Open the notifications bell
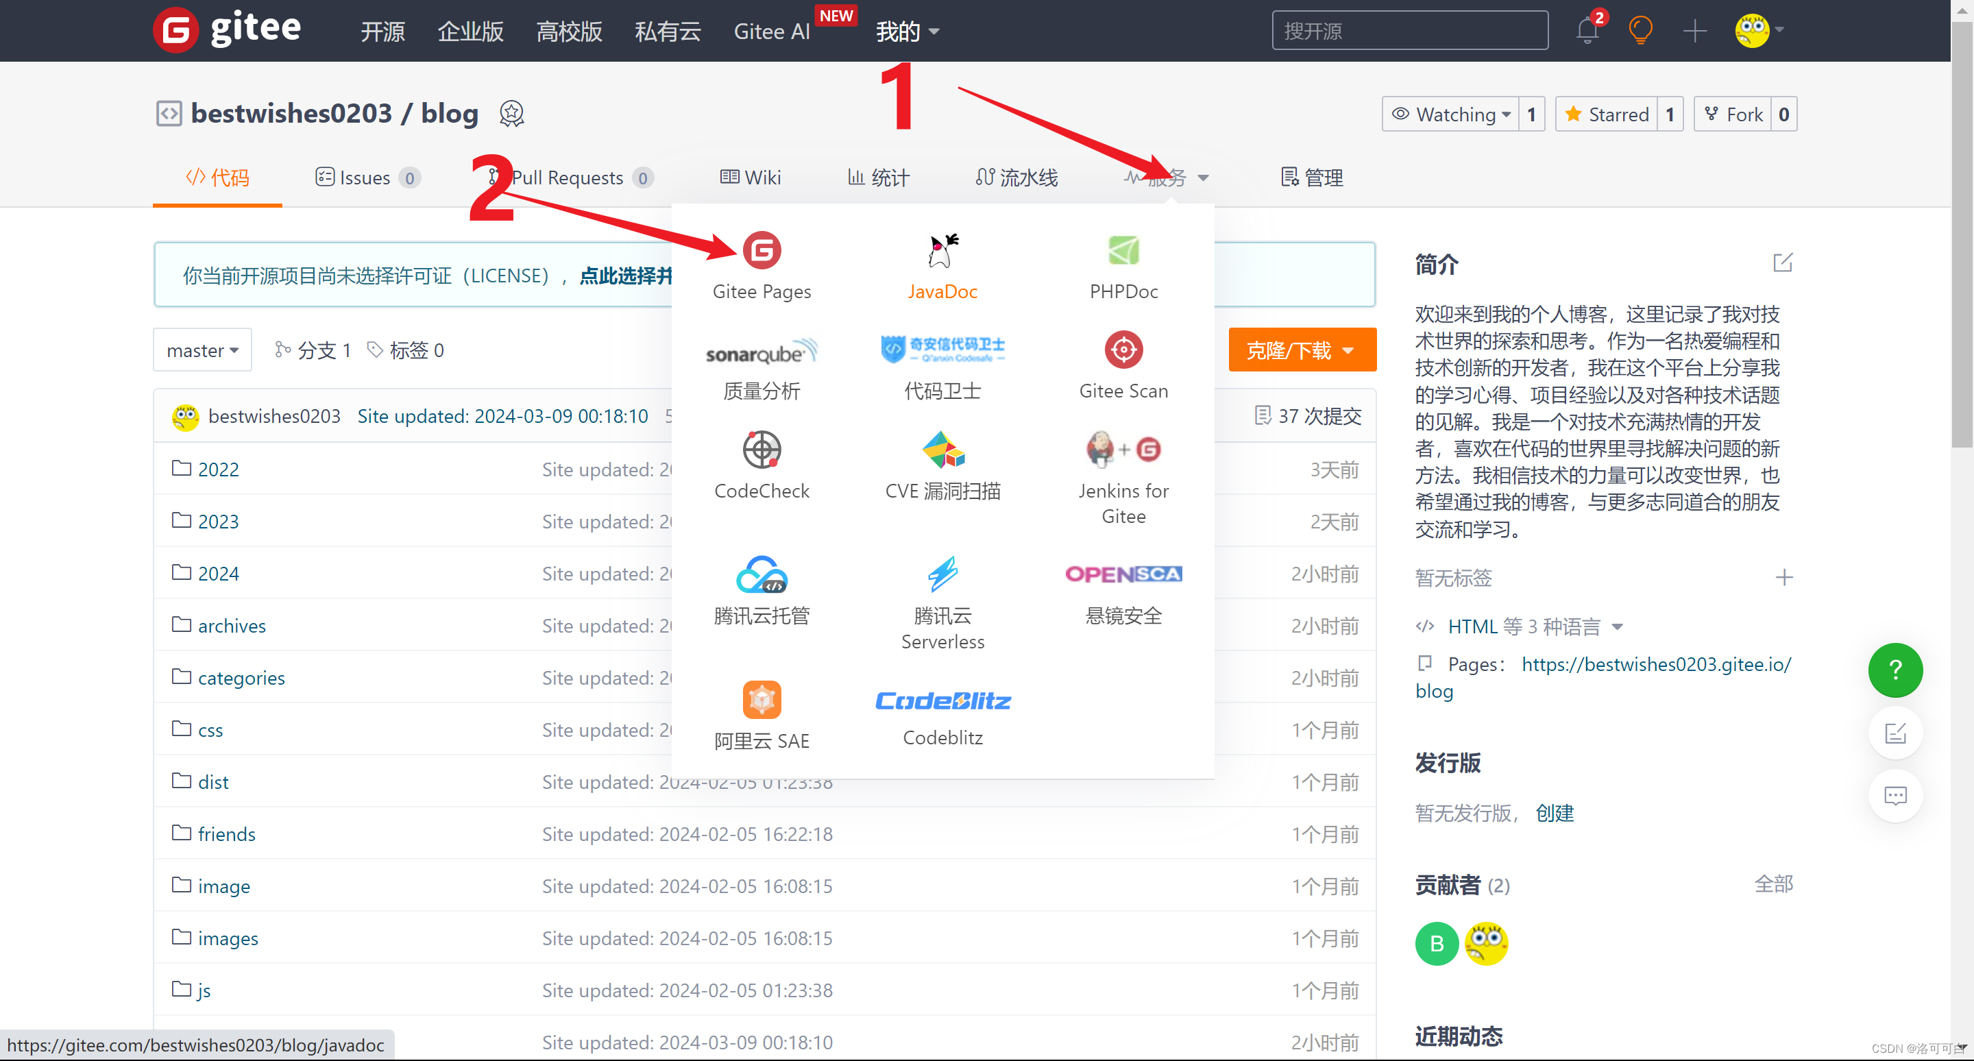The image size is (1974, 1061). [x=1586, y=31]
